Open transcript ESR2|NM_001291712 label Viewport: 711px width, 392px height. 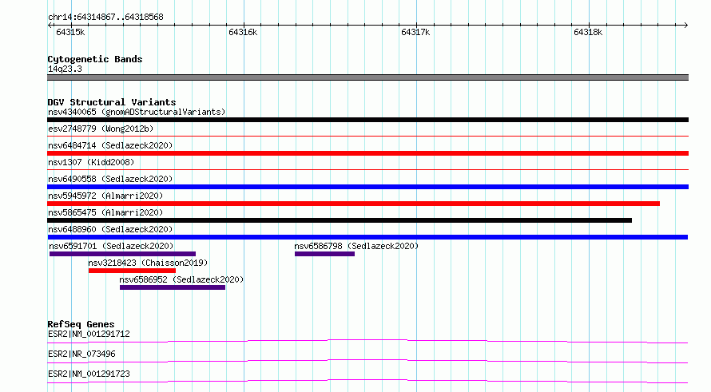[x=89, y=334]
